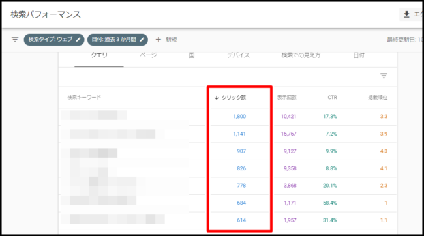Click the 8.8% CTR value
Viewport: 424px width, 236px height.
331,168
